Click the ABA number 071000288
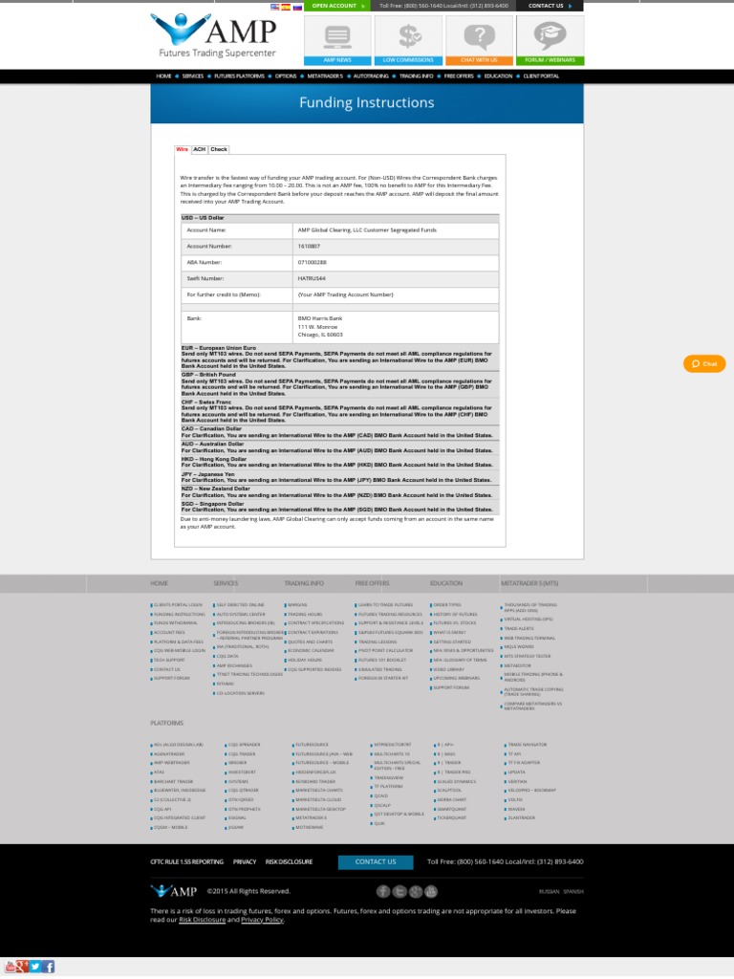 pyautogui.click(x=313, y=262)
